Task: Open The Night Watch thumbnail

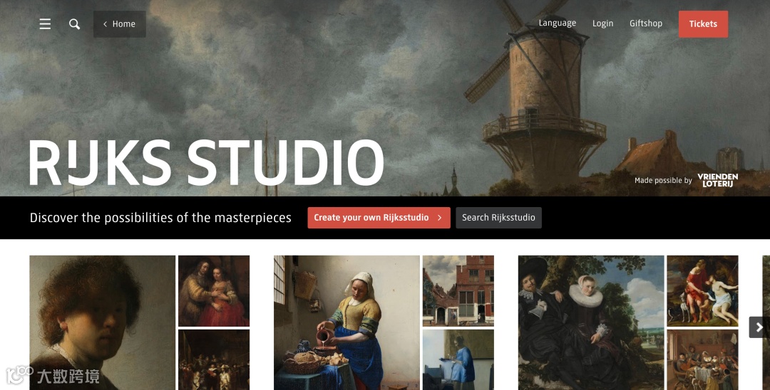Action: 214,359
